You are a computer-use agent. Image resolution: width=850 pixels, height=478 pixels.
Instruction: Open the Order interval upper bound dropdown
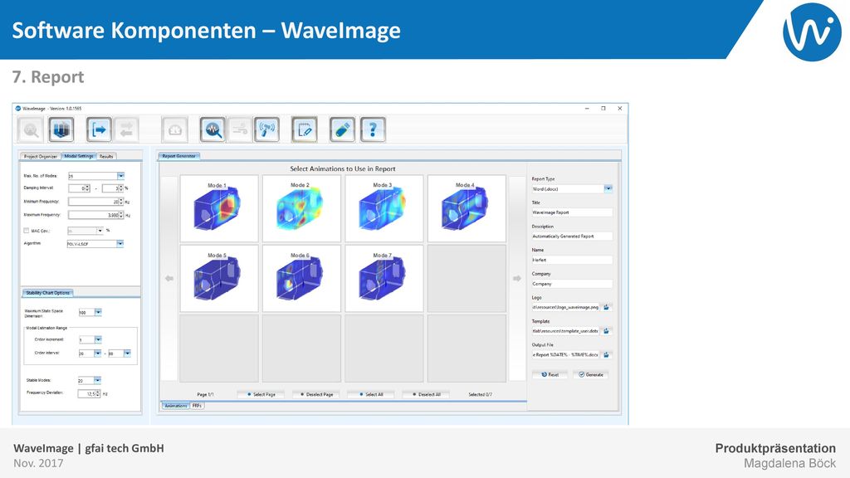click(x=127, y=354)
